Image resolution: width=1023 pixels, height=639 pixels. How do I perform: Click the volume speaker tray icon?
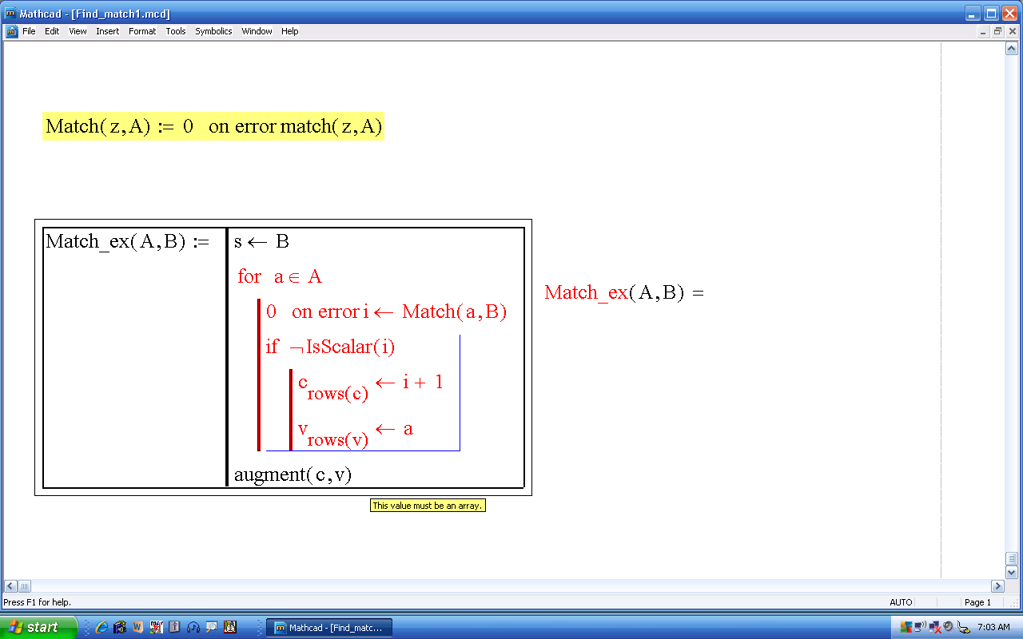point(948,627)
